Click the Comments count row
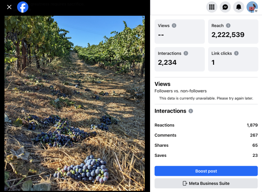Screen dimensions: 262x192 206,135
